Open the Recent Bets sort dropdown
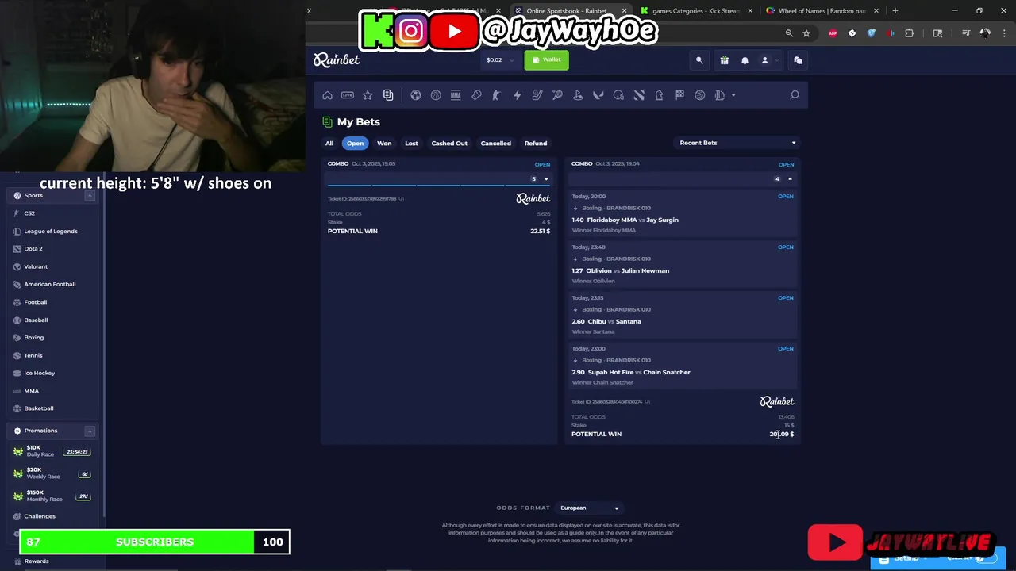The height and width of the screenshot is (571, 1016). [x=737, y=143]
